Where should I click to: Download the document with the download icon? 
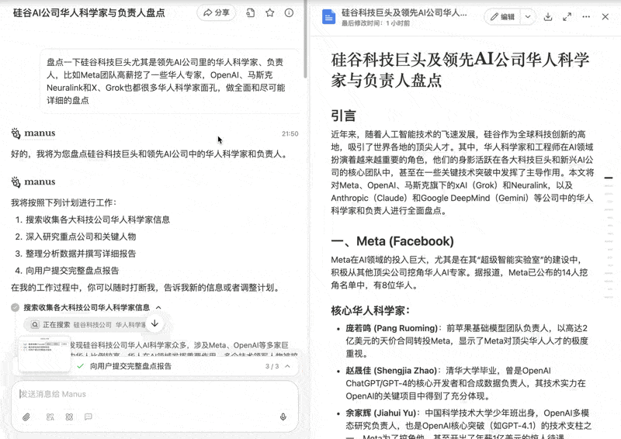click(x=548, y=16)
